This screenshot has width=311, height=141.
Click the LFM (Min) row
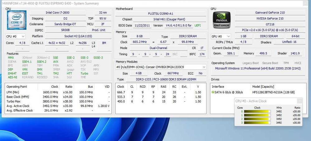click(x=58, y=92)
